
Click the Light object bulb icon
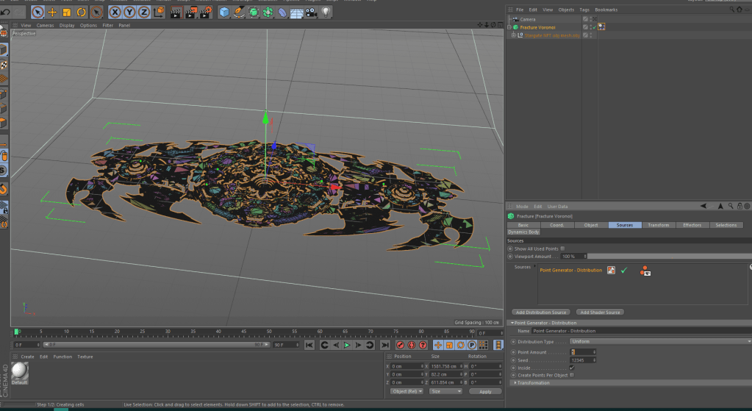pos(326,12)
